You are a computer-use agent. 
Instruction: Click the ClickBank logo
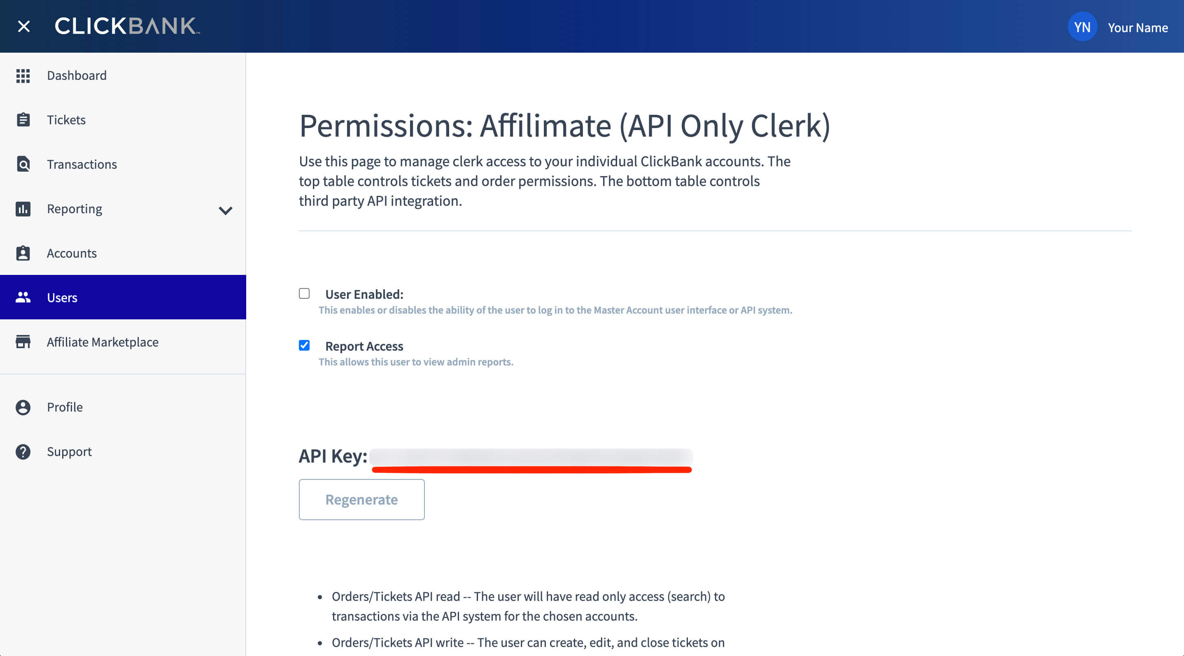click(x=127, y=26)
